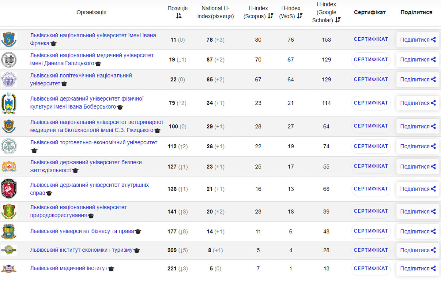Click graduation cap icon after Франка

coord(54,44)
